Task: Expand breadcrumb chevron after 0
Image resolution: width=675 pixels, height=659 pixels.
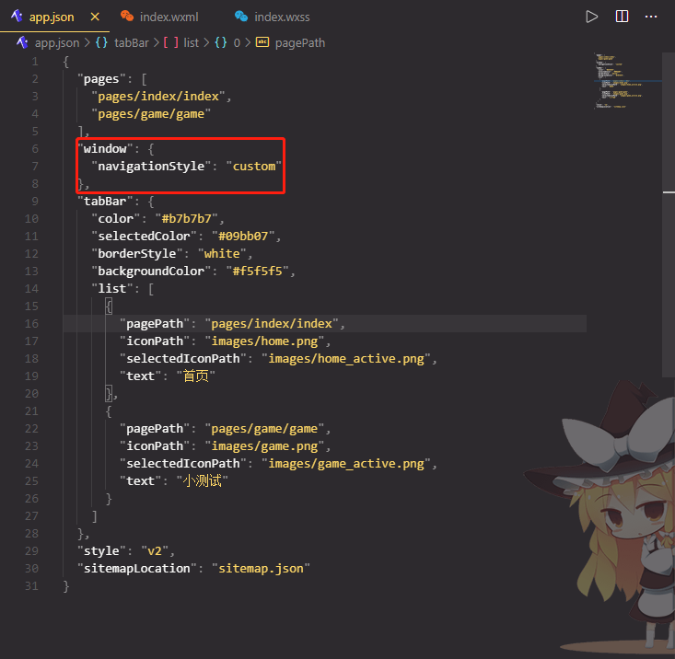Action: coord(248,43)
